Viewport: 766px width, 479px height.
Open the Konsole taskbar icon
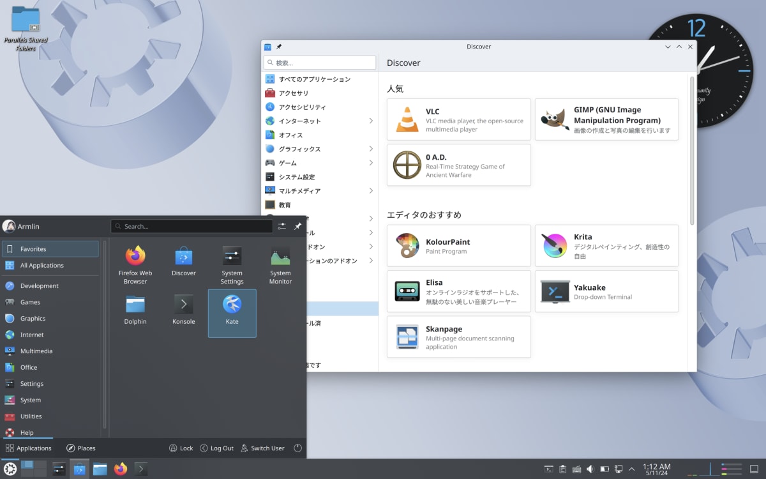point(141,469)
